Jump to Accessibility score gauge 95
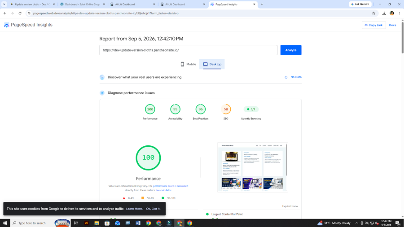Image resolution: width=404 pixels, height=227 pixels. pyautogui.click(x=175, y=109)
